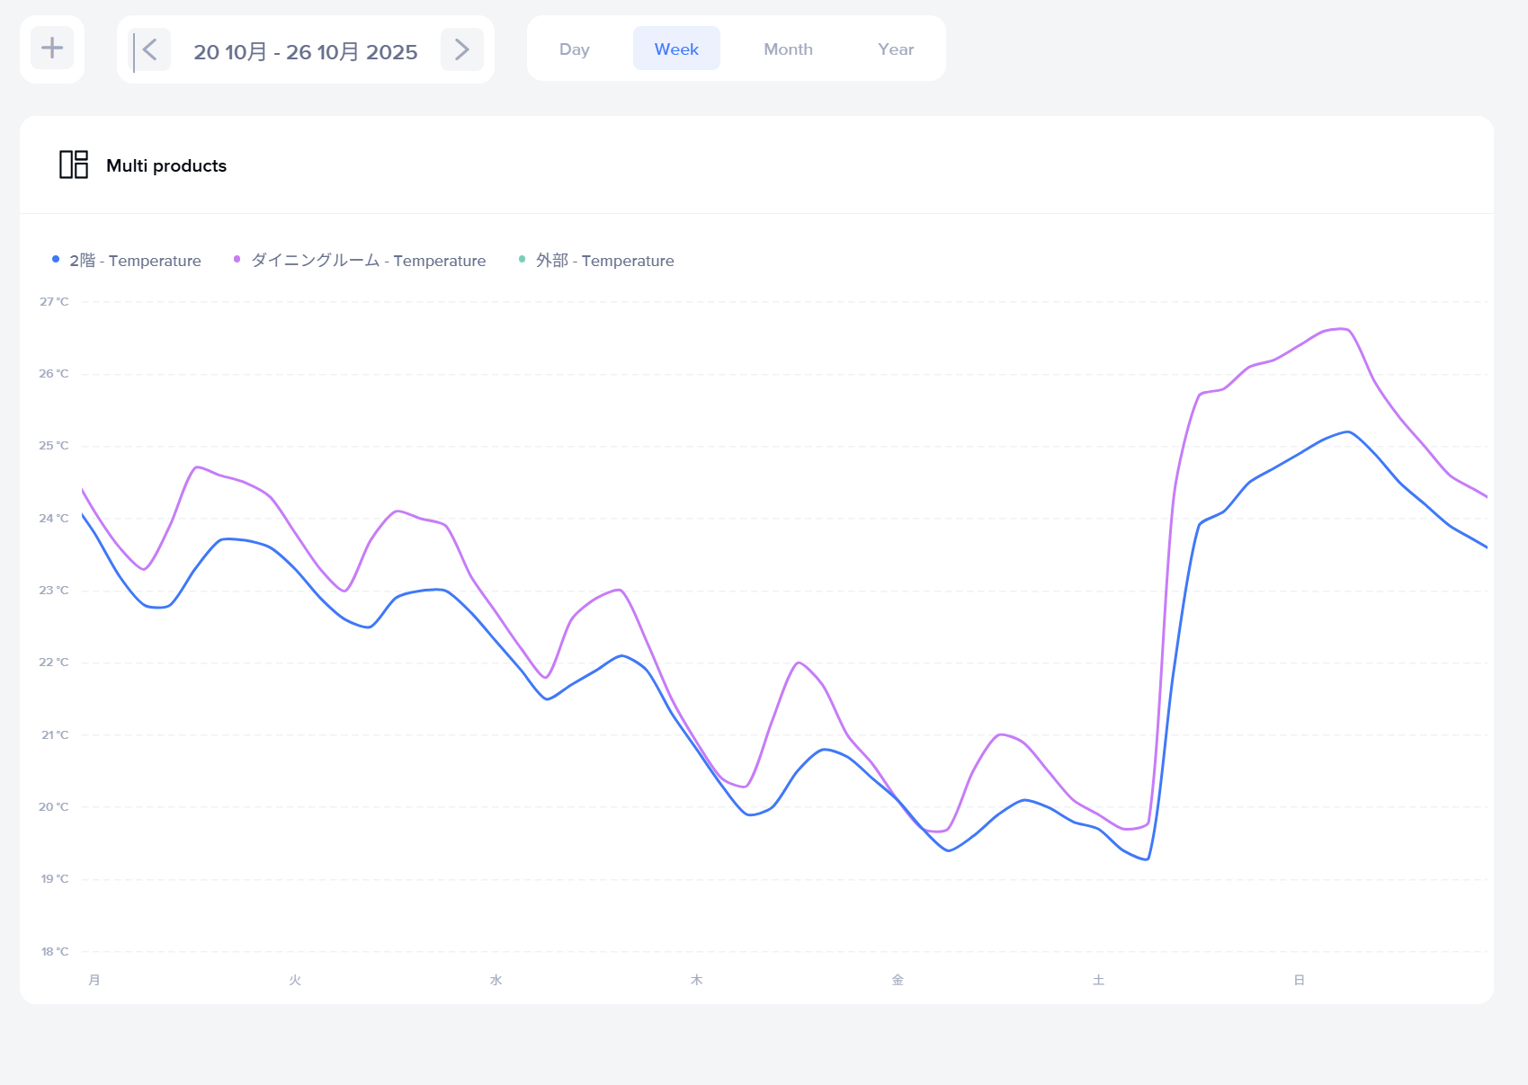The image size is (1528, 1085).
Task: Click the Multi products layout icon
Action: click(74, 165)
